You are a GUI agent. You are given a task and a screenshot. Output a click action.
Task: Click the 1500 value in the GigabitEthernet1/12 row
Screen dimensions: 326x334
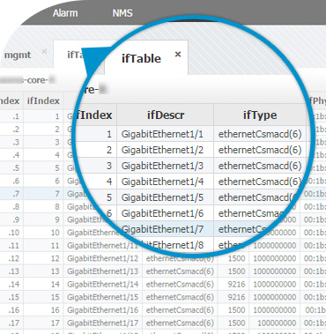(236, 258)
